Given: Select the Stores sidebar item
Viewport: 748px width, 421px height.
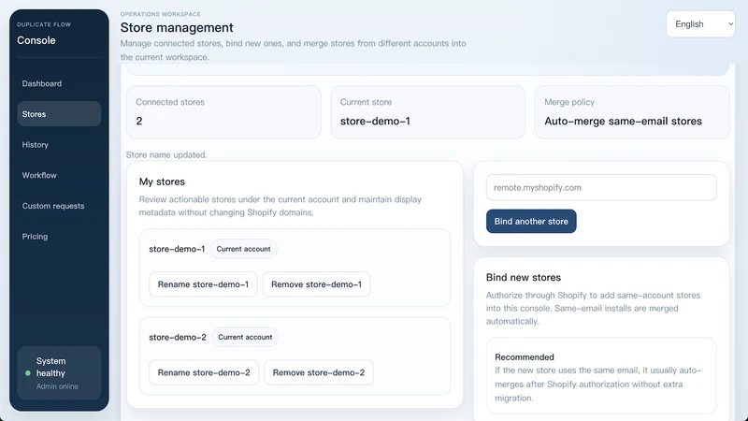Looking at the screenshot, I should (59, 114).
